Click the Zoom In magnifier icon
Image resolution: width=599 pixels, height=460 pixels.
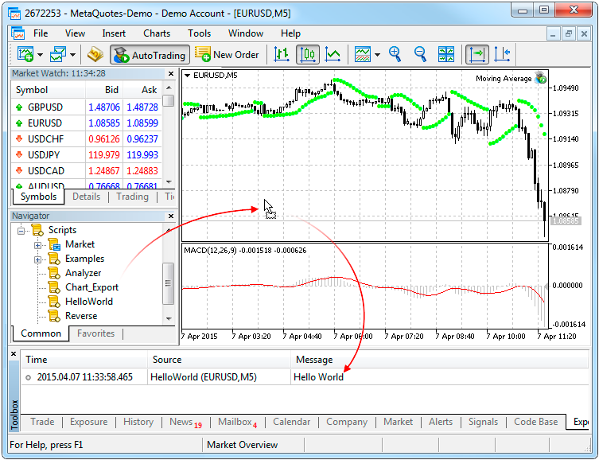tap(395, 55)
